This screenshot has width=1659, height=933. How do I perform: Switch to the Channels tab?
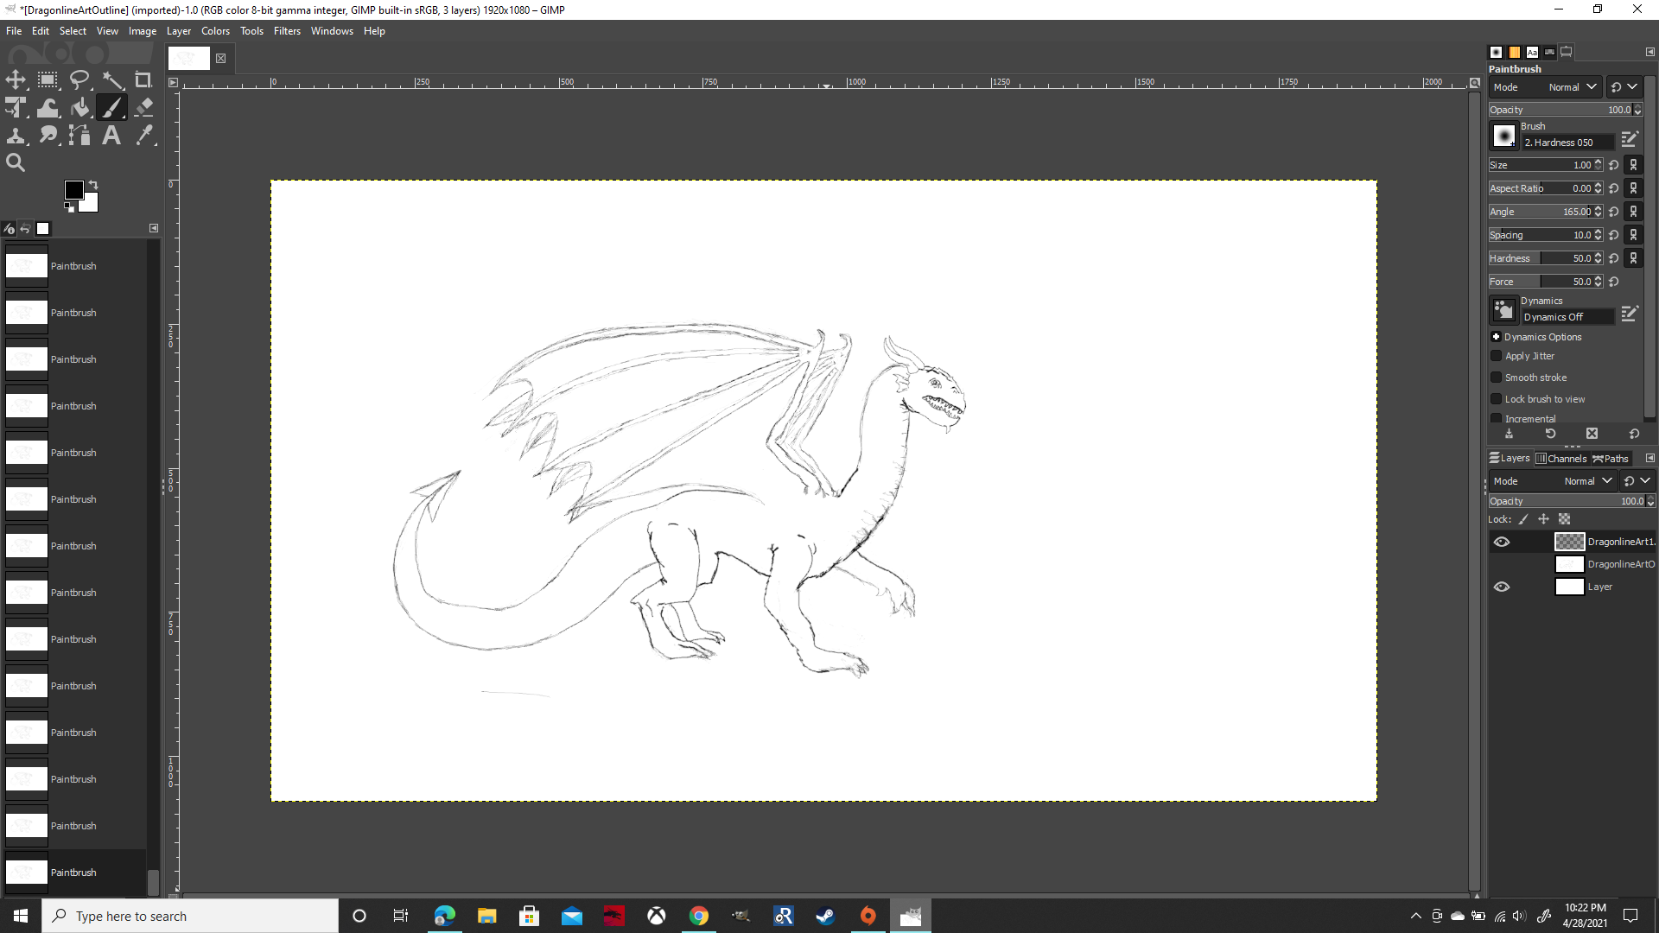click(x=1561, y=459)
